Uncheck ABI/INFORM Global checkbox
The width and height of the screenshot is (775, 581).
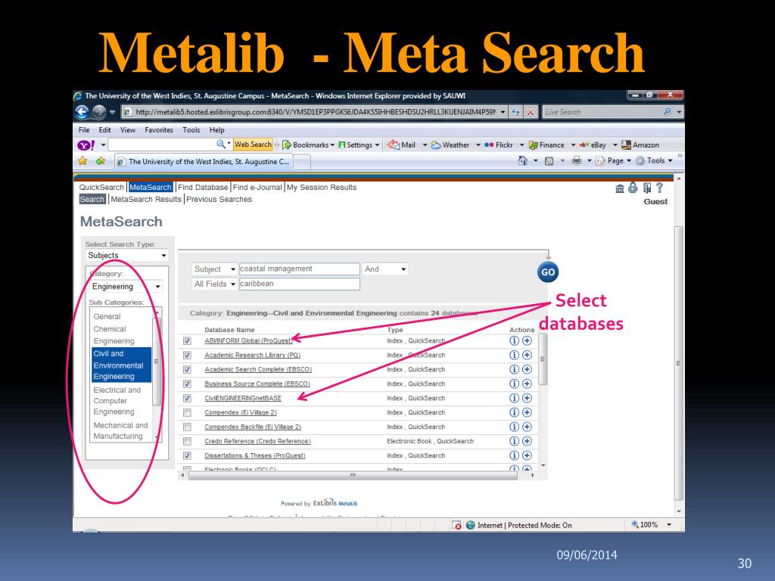(x=187, y=341)
